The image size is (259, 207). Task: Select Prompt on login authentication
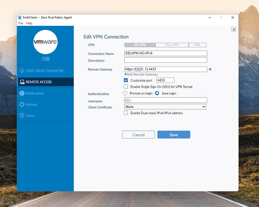[125, 93]
